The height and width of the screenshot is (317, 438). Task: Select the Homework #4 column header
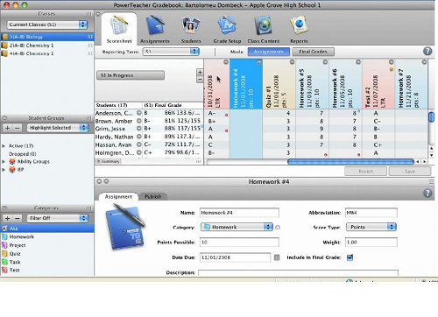(x=246, y=84)
